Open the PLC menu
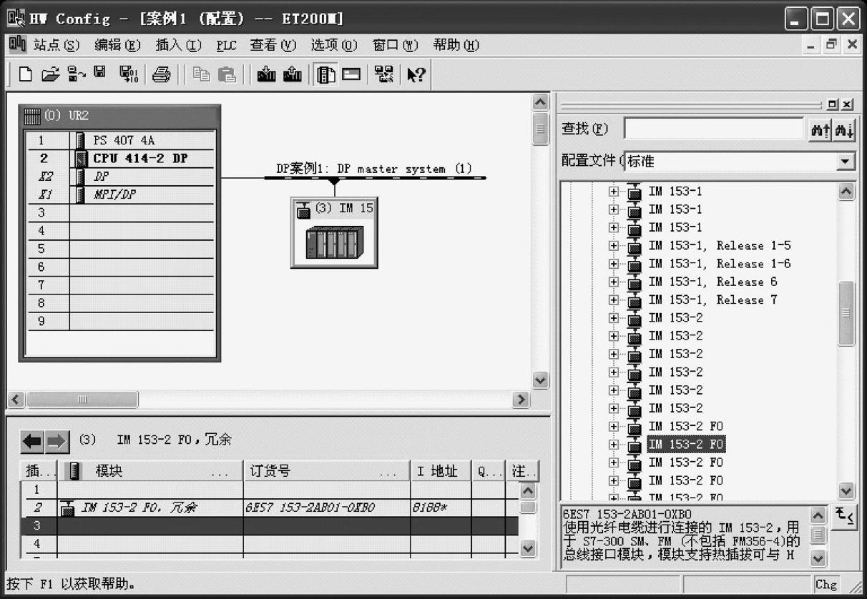 [x=226, y=45]
